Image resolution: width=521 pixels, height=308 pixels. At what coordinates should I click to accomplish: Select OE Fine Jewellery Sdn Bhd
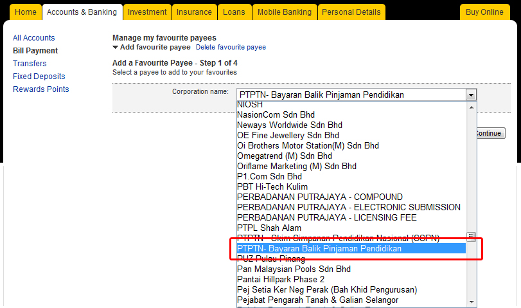point(351,136)
